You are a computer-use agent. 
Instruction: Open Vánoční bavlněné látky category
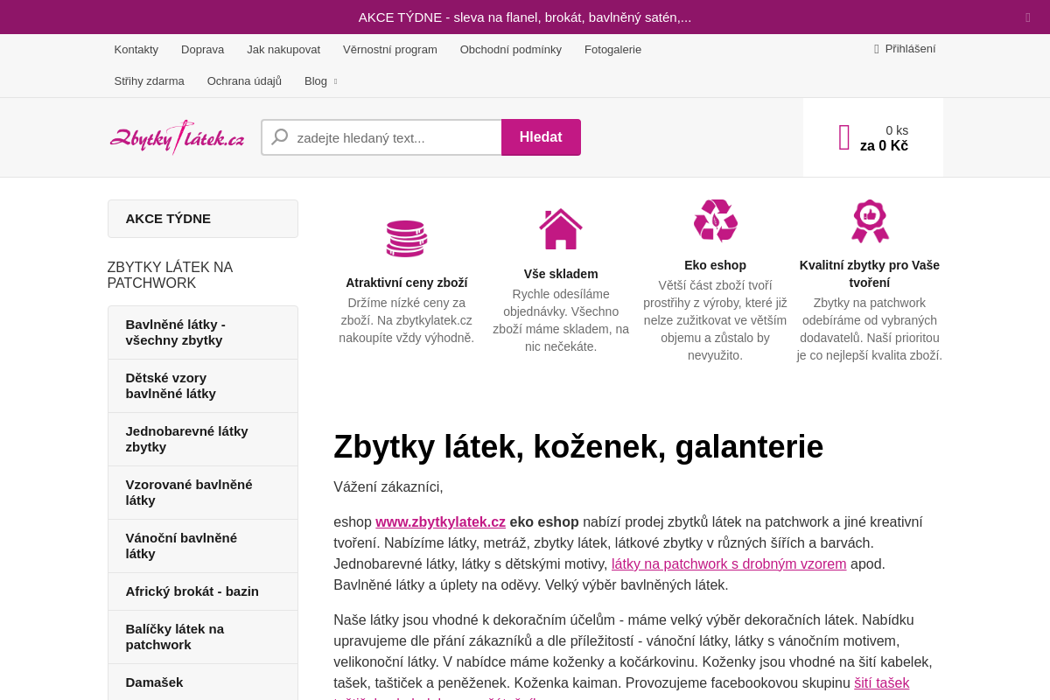[x=181, y=545]
